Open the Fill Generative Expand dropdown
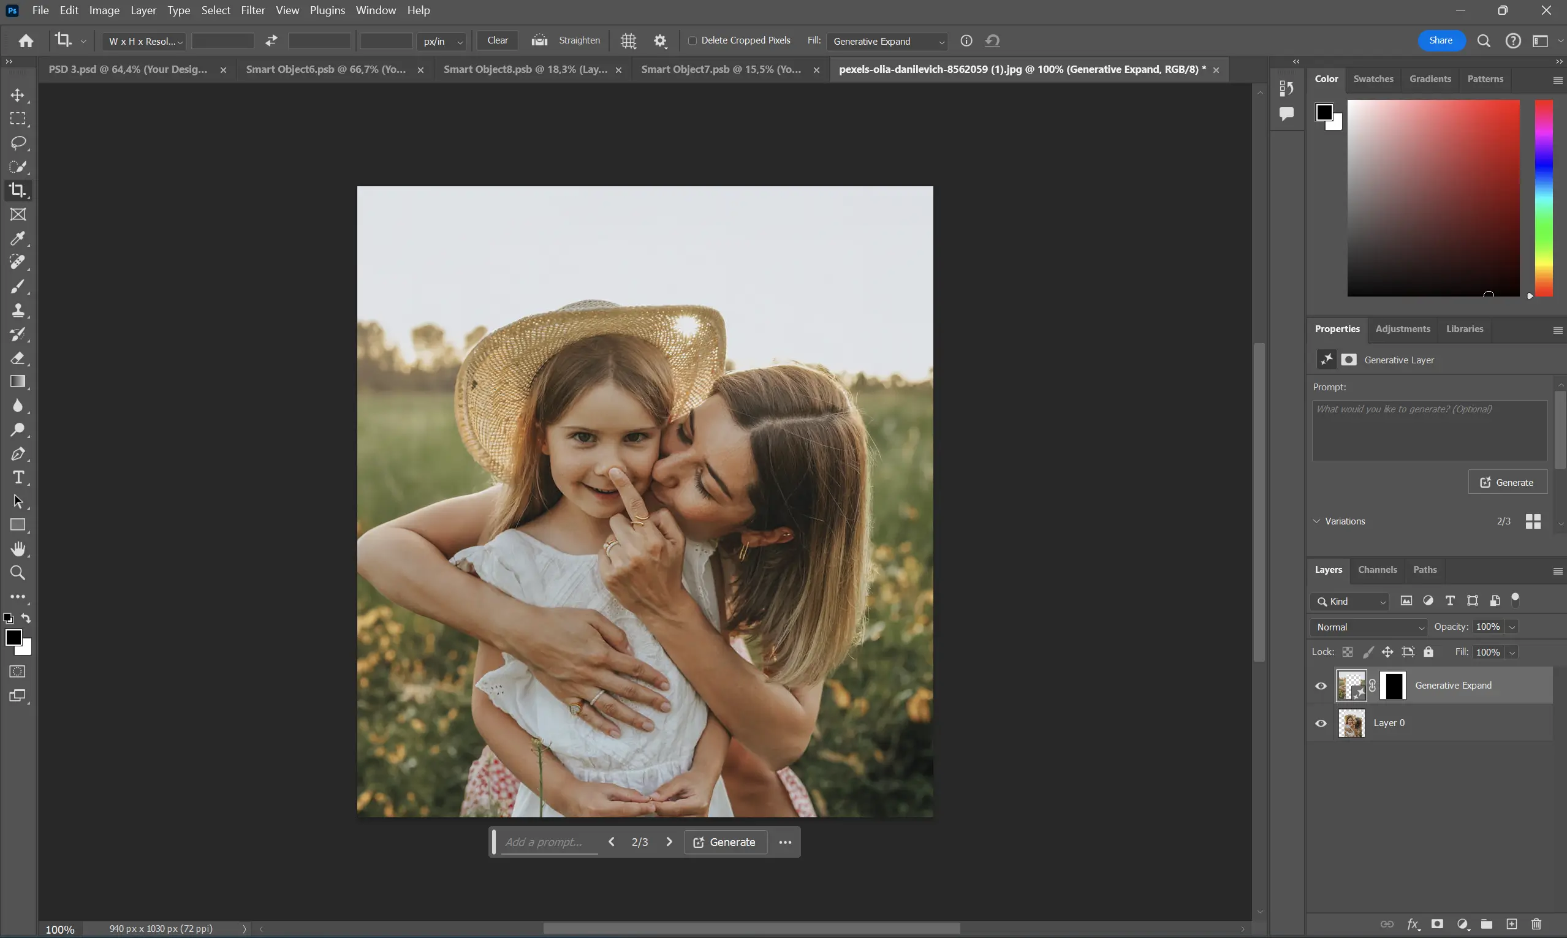The image size is (1567, 938). (887, 41)
